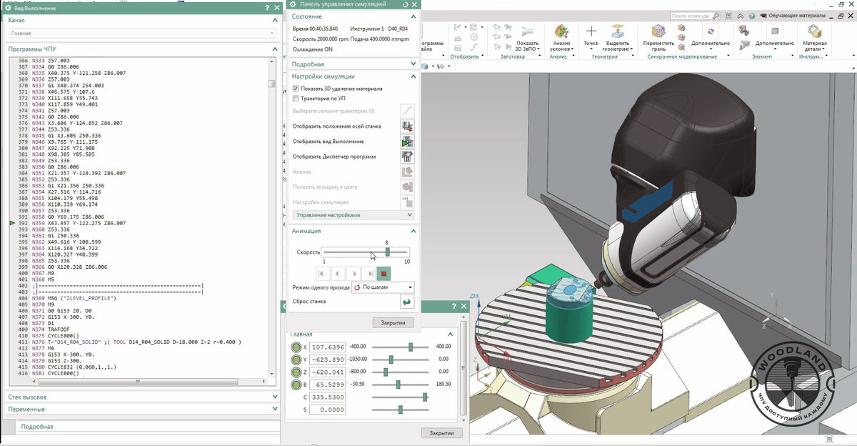Image resolution: width=857 pixels, height=446 pixels.
Task: Click the Element group More icon
Action: point(774,31)
